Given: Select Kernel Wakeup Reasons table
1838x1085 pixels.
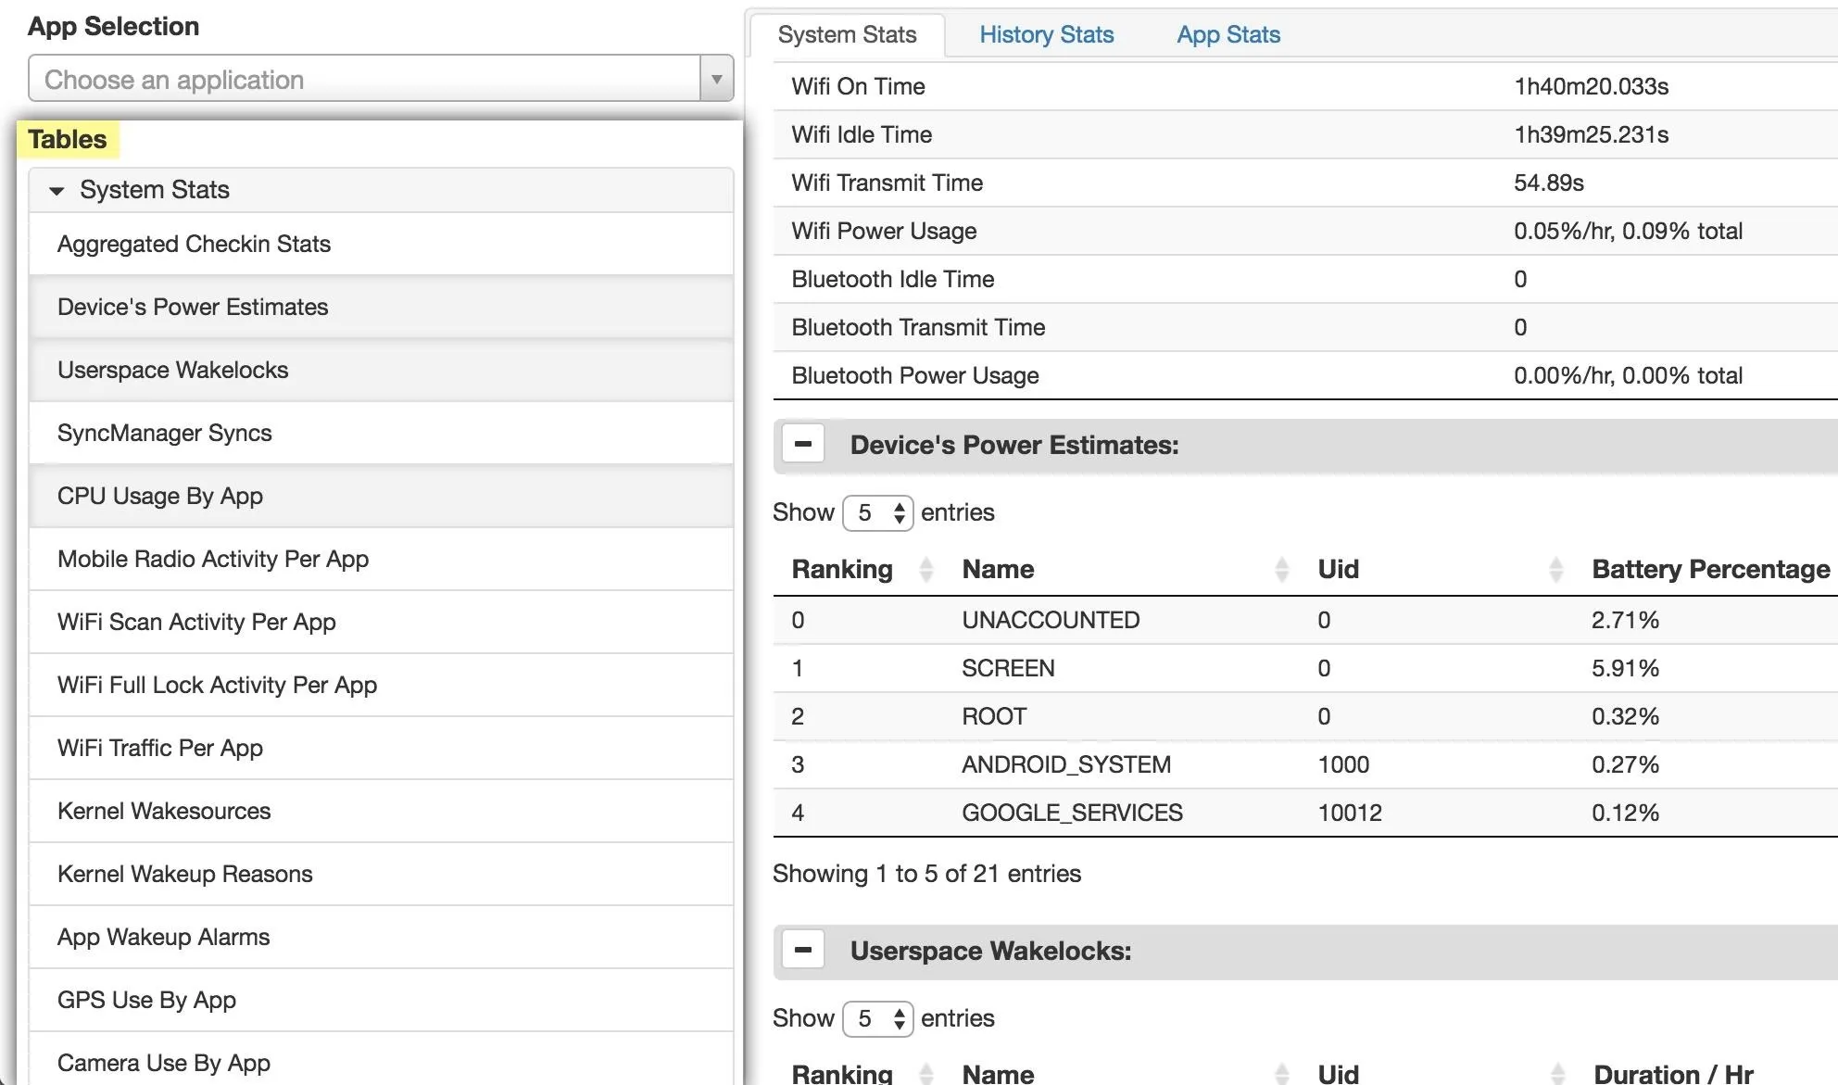Looking at the screenshot, I should [x=381, y=874].
